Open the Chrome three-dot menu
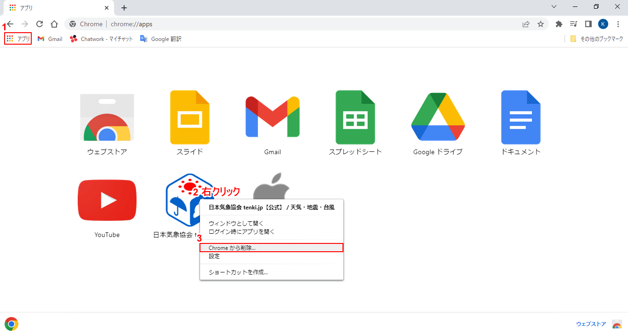Screen dimensions: 628x335 (618, 24)
